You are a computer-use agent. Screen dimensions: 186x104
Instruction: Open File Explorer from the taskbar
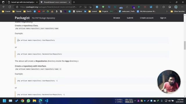[x=35, y=101]
